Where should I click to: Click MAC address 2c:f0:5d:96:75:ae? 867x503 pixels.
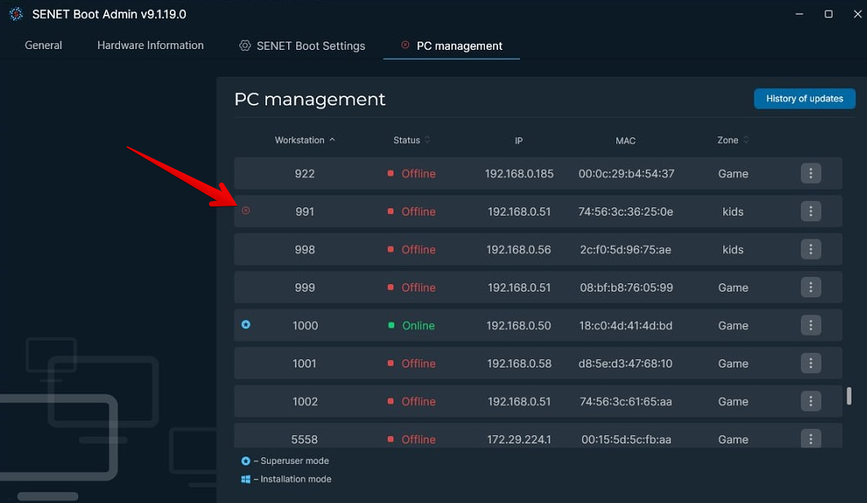tap(625, 250)
